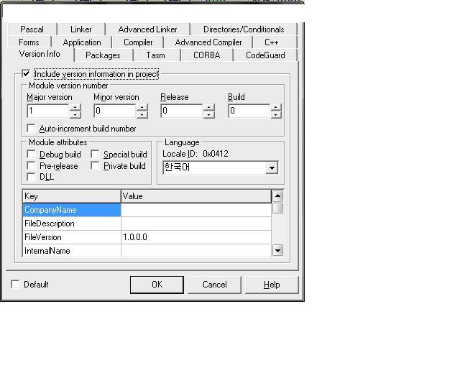
Task: Decrease the Build number spinner value
Action: pos(276,114)
